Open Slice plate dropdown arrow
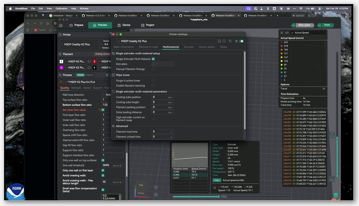 click(294, 25)
